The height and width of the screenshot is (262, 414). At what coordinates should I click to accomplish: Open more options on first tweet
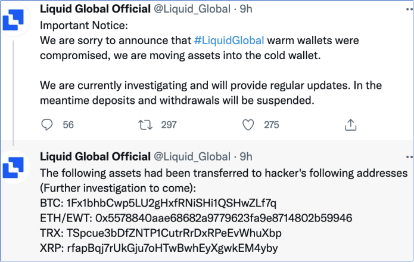(x=410, y=10)
